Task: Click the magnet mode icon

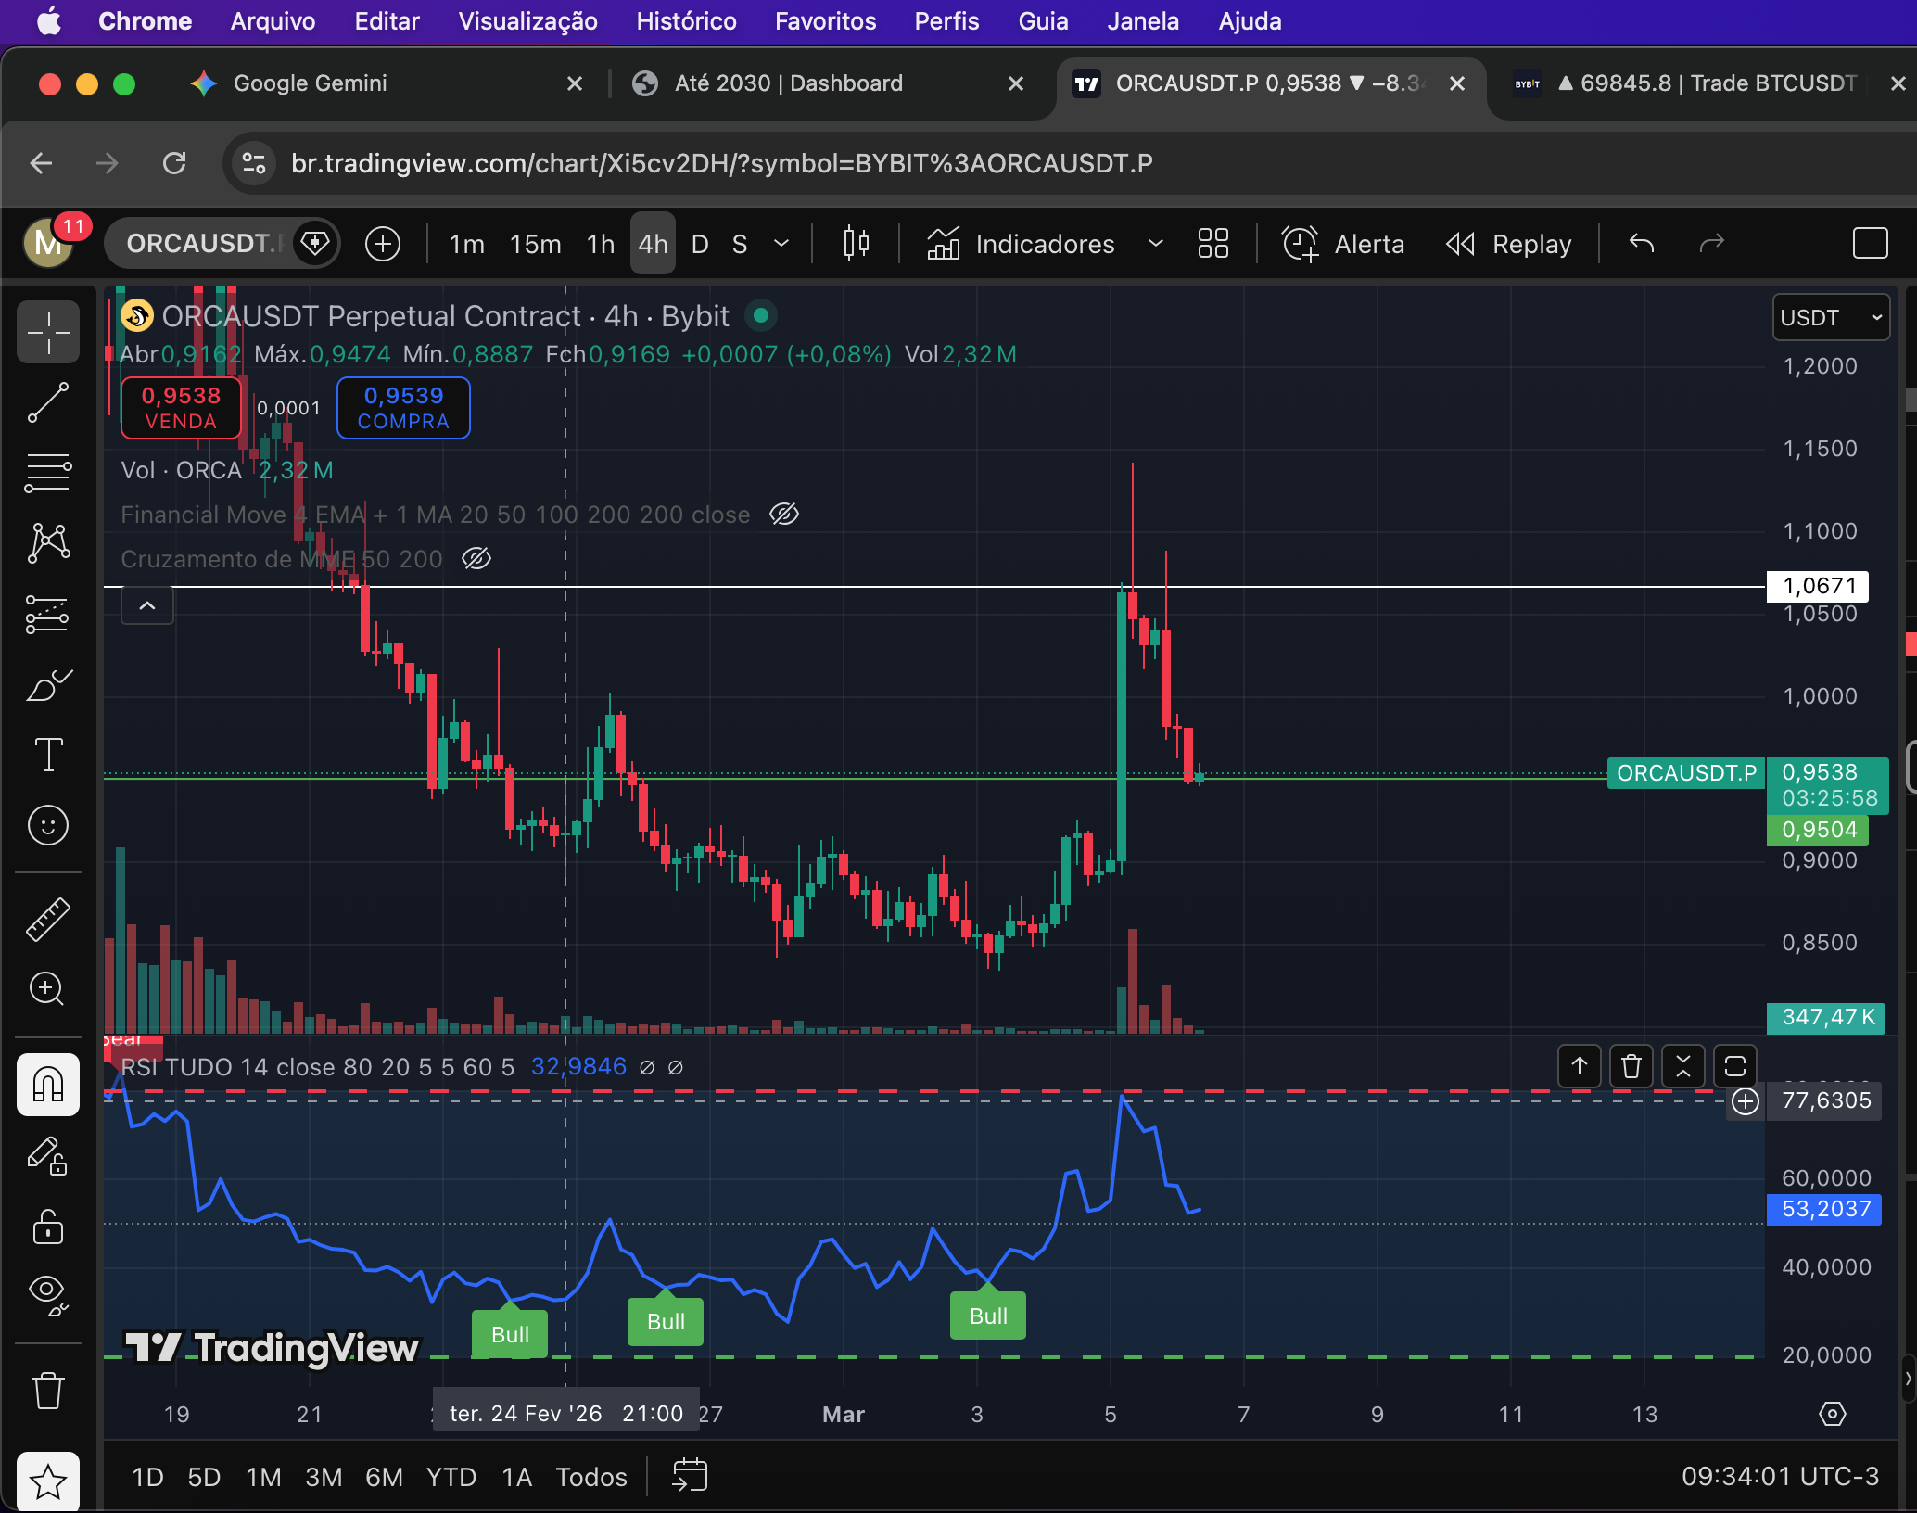Action: [48, 1084]
